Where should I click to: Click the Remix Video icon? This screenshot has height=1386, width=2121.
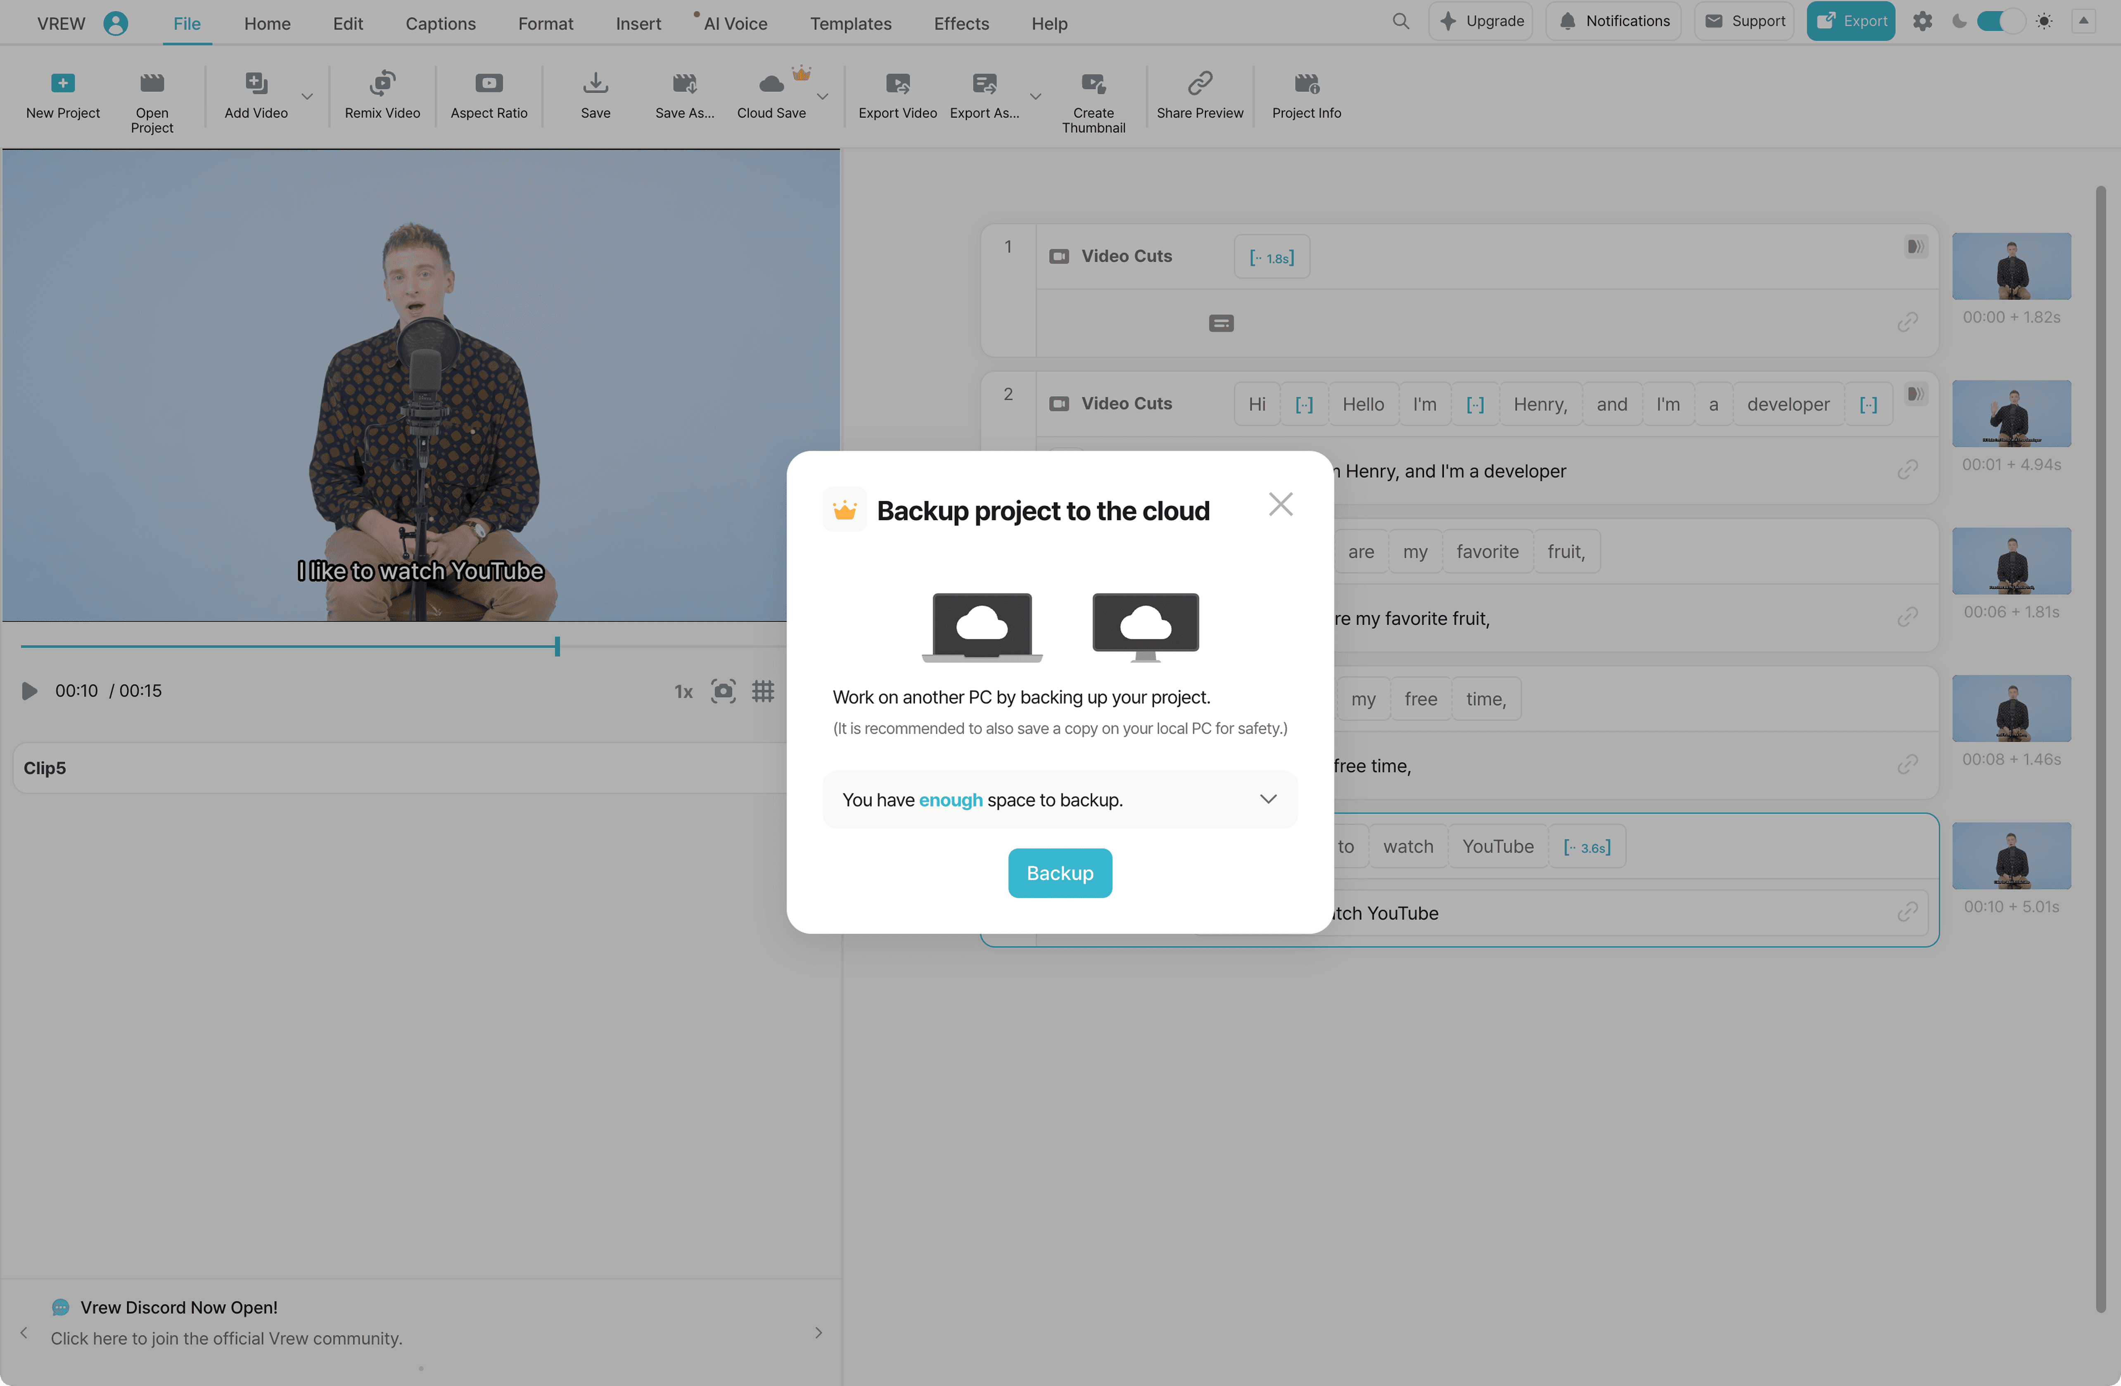[x=382, y=84]
